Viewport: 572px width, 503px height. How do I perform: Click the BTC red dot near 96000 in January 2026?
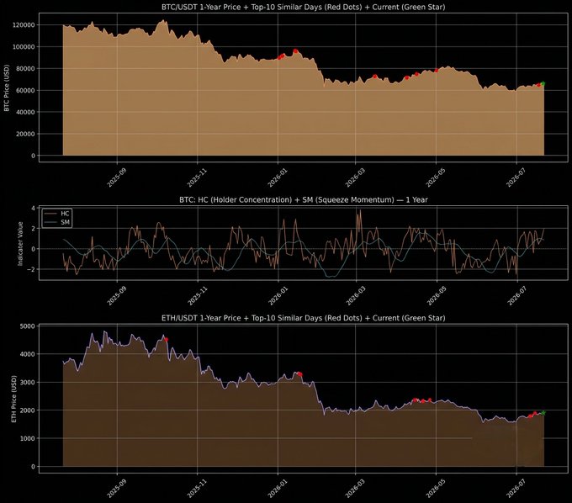295,51
